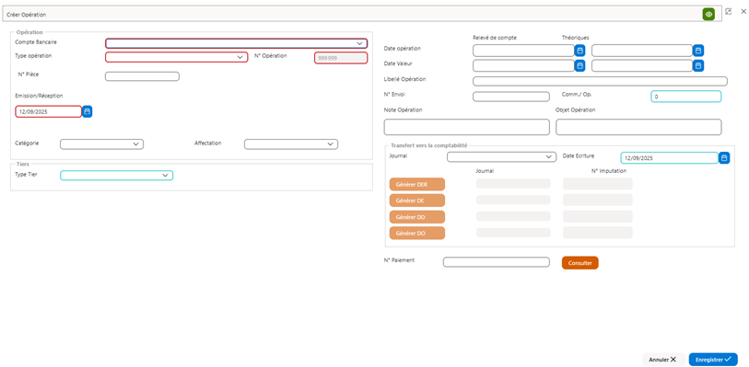Click the N° Imputation field beside Générer DD
Viewport: 749px width, 367px height.
tap(598, 216)
